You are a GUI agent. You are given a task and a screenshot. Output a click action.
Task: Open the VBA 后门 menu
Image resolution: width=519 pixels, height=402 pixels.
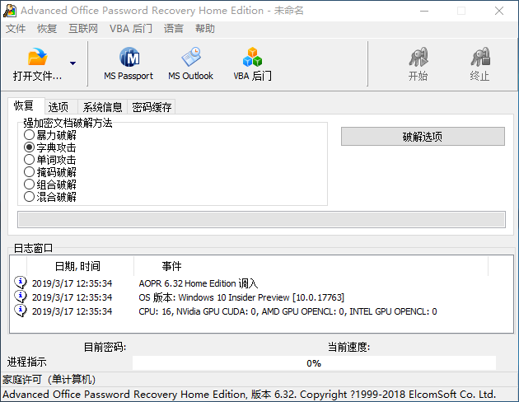tap(131, 29)
